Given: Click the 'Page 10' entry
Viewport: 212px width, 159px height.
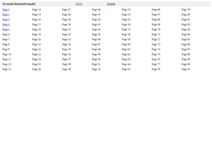Looking at the screenshot, I should 7,54.
